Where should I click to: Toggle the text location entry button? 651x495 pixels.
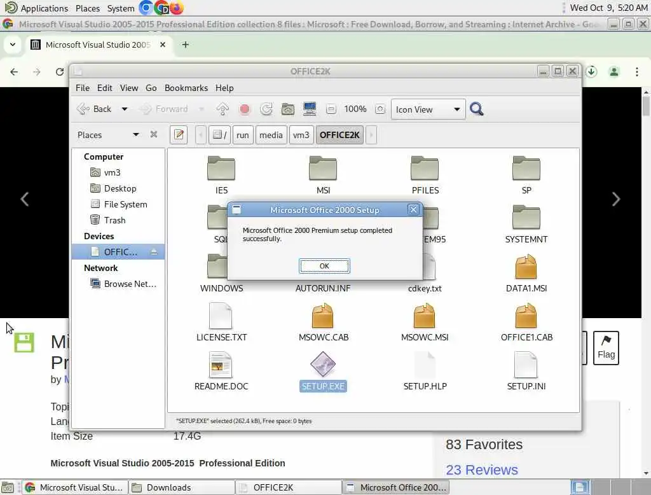click(x=179, y=135)
